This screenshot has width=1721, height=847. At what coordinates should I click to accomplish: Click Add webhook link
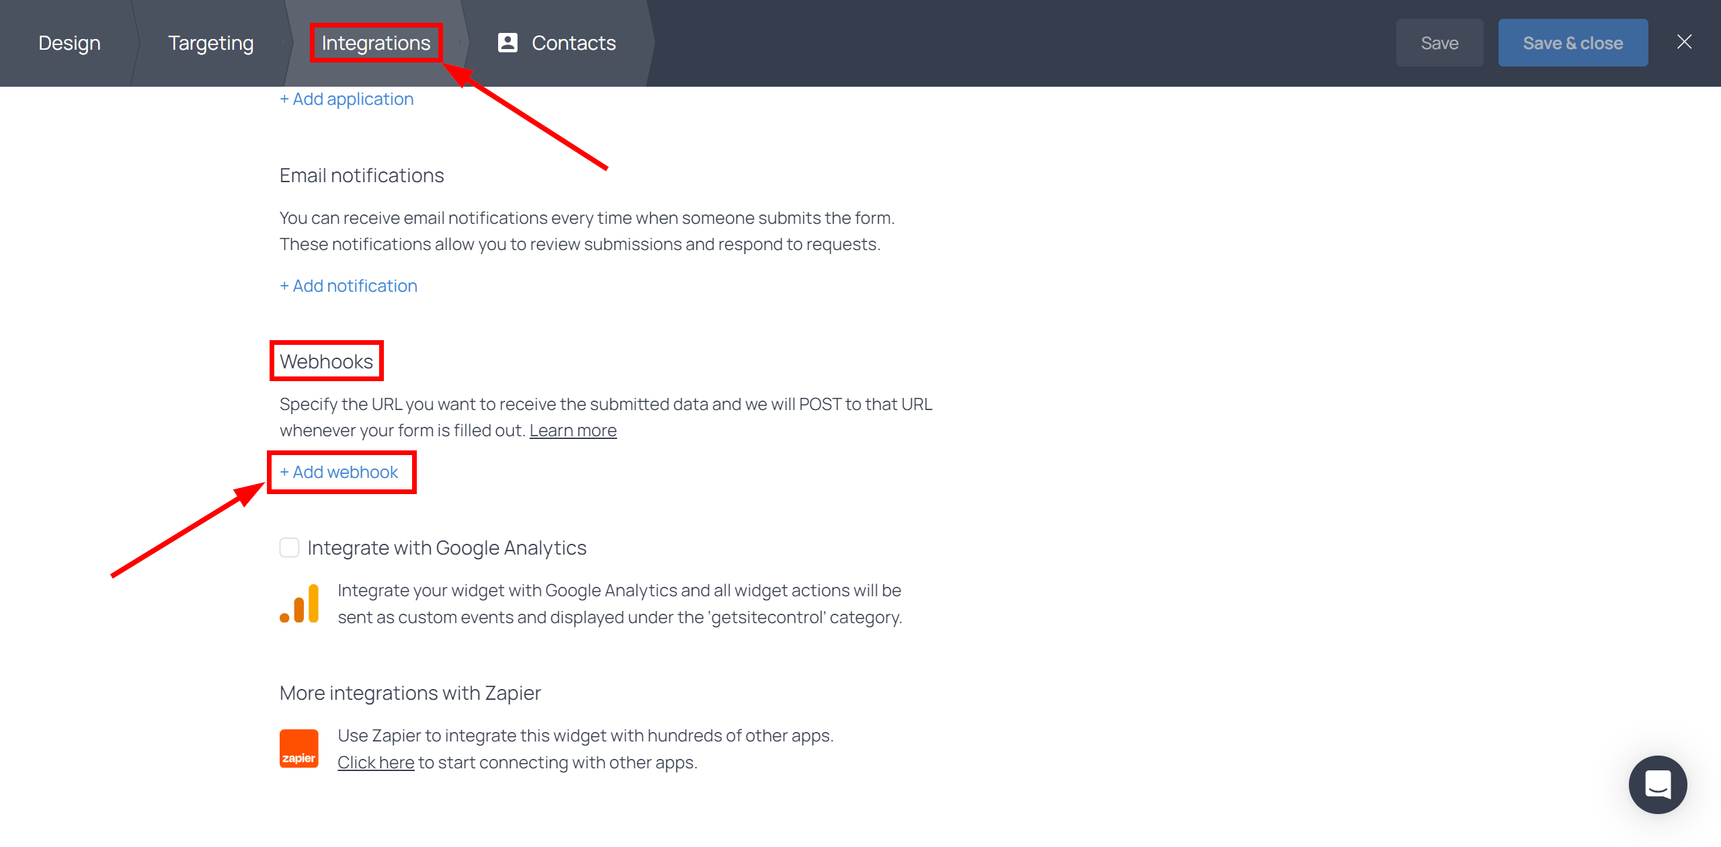pos(340,472)
